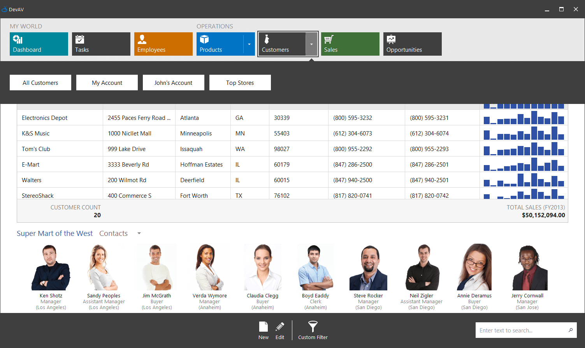This screenshot has height=348, width=585.
Task: Select the Walters customer cell
Action: click(60, 180)
